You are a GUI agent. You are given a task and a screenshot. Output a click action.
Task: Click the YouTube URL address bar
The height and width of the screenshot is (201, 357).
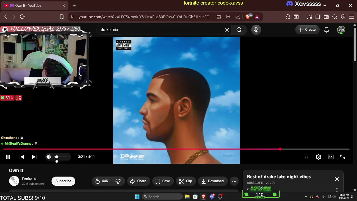point(145,17)
